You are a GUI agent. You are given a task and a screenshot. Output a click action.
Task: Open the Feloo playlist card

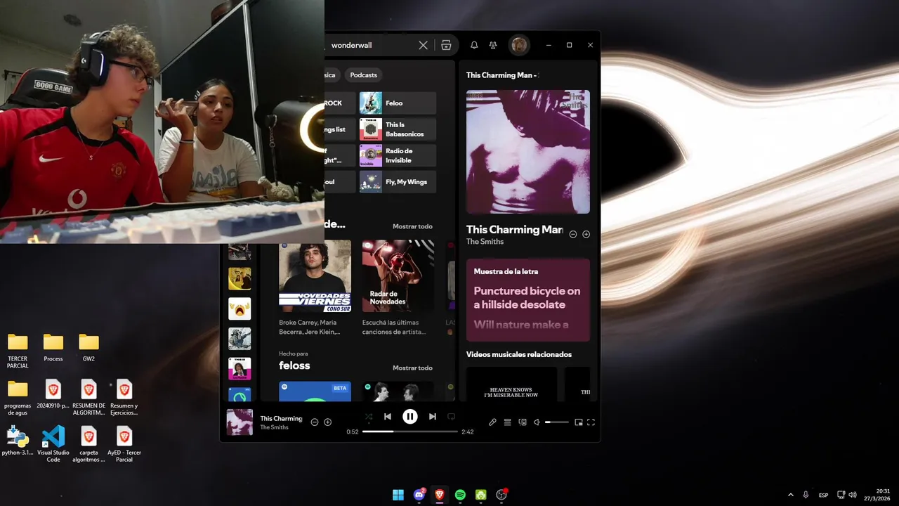point(398,103)
